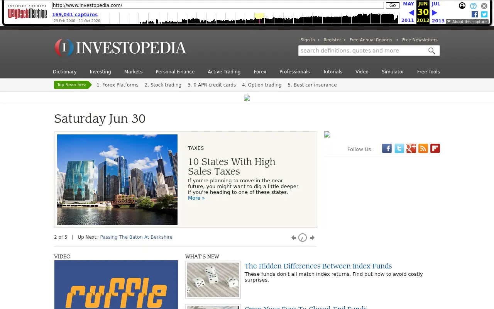This screenshot has height=309, width=494.
Task: Open The Hidden Differences Between Index Funds
Action: tap(318, 266)
